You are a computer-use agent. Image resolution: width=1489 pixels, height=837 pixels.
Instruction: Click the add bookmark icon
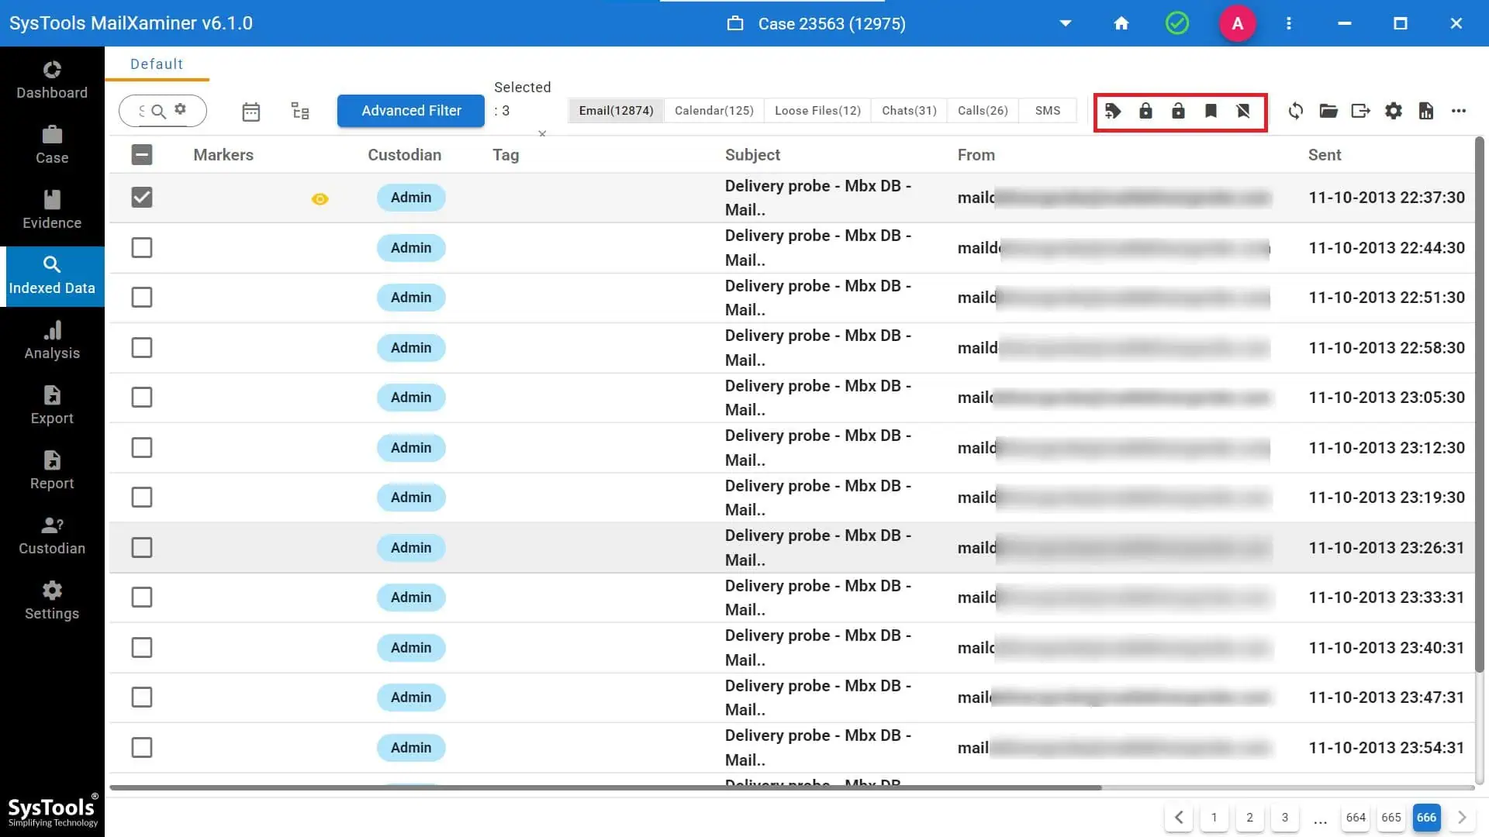point(1211,111)
